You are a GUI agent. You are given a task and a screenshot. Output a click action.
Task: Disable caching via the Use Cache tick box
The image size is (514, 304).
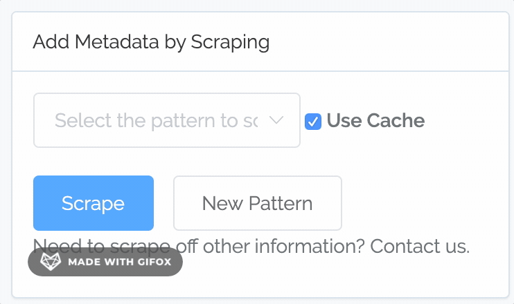(313, 122)
